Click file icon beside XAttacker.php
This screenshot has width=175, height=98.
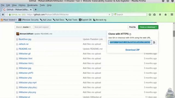[17, 78]
